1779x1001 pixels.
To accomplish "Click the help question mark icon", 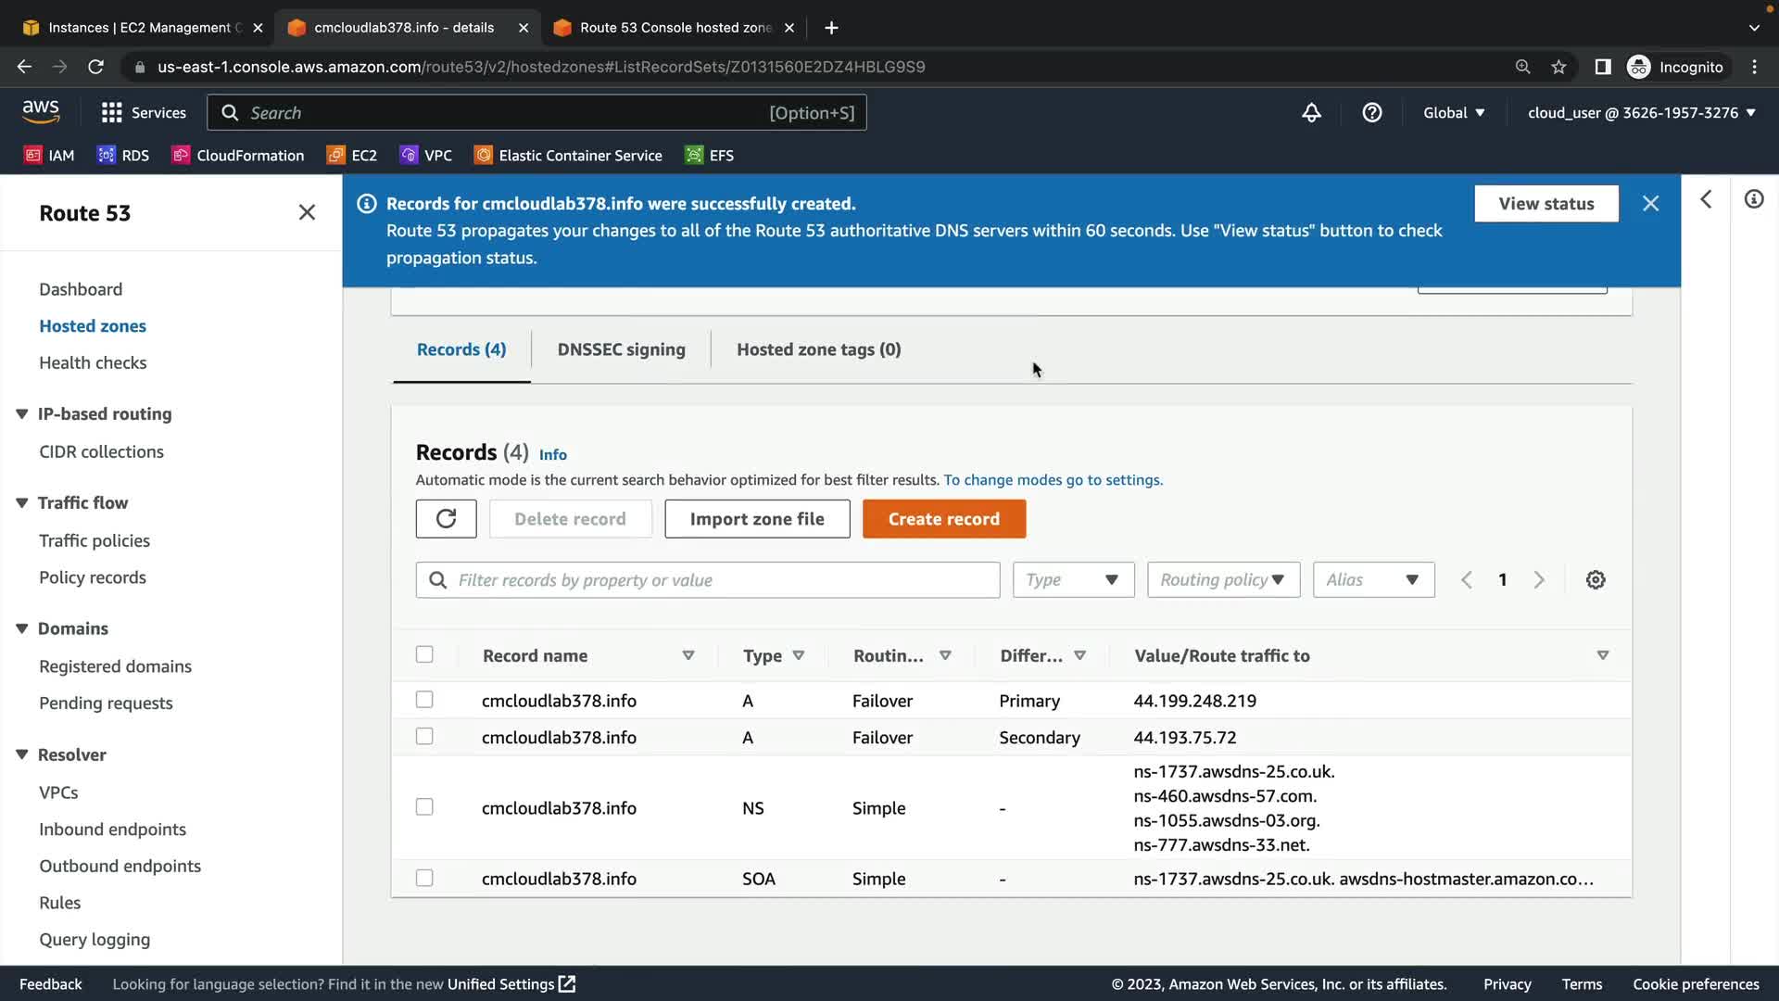I will click(x=1371, y=113).
